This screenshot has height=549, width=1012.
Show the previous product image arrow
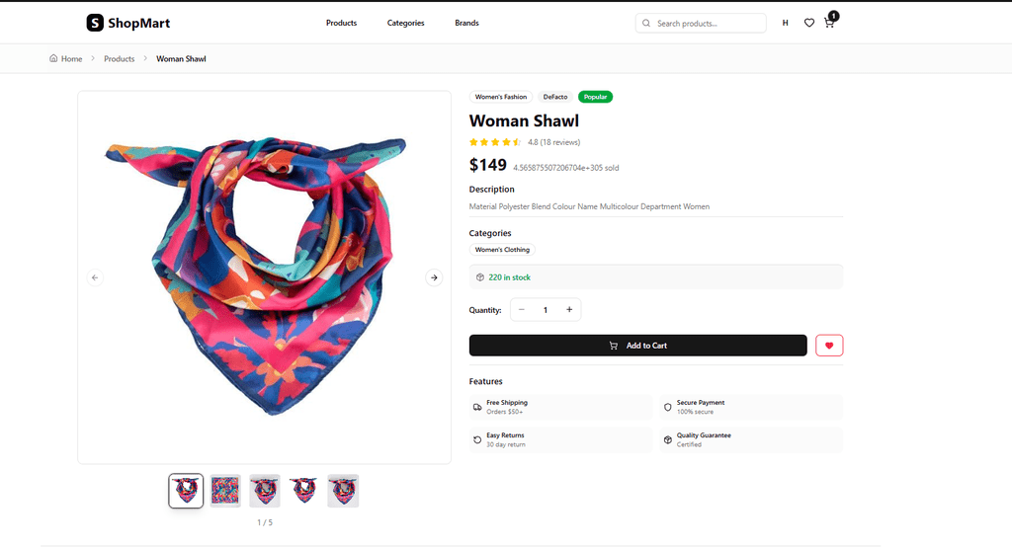pyautogui.click(x=96, y=277)
